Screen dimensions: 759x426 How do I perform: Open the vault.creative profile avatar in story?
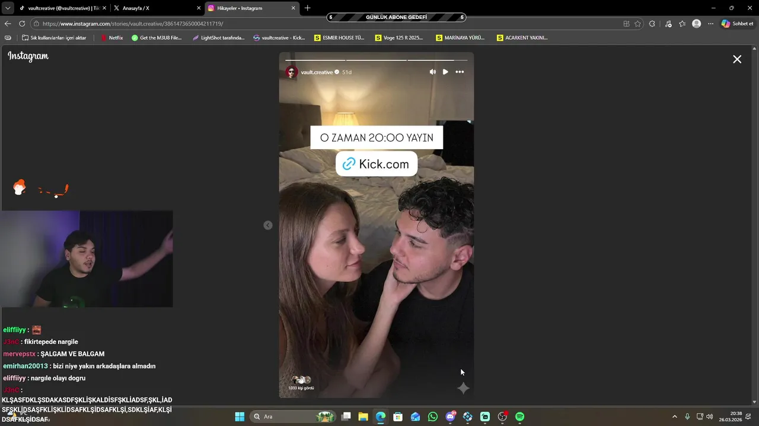[291, 72]
